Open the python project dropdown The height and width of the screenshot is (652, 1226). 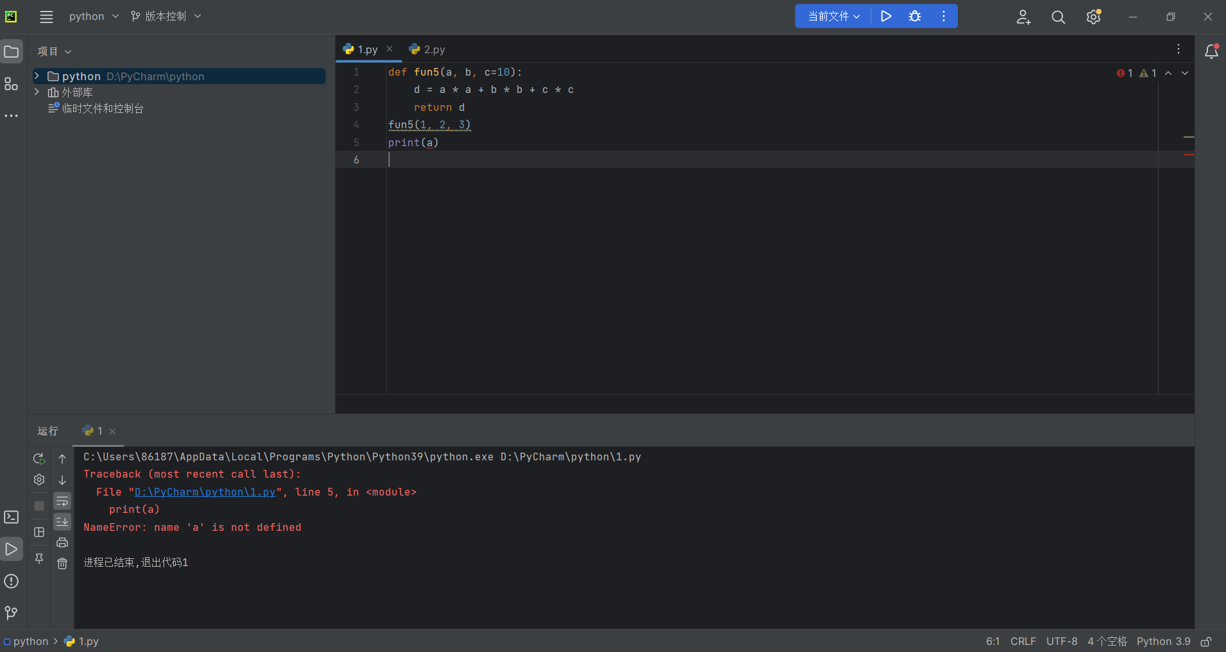[x=94, y=16]
